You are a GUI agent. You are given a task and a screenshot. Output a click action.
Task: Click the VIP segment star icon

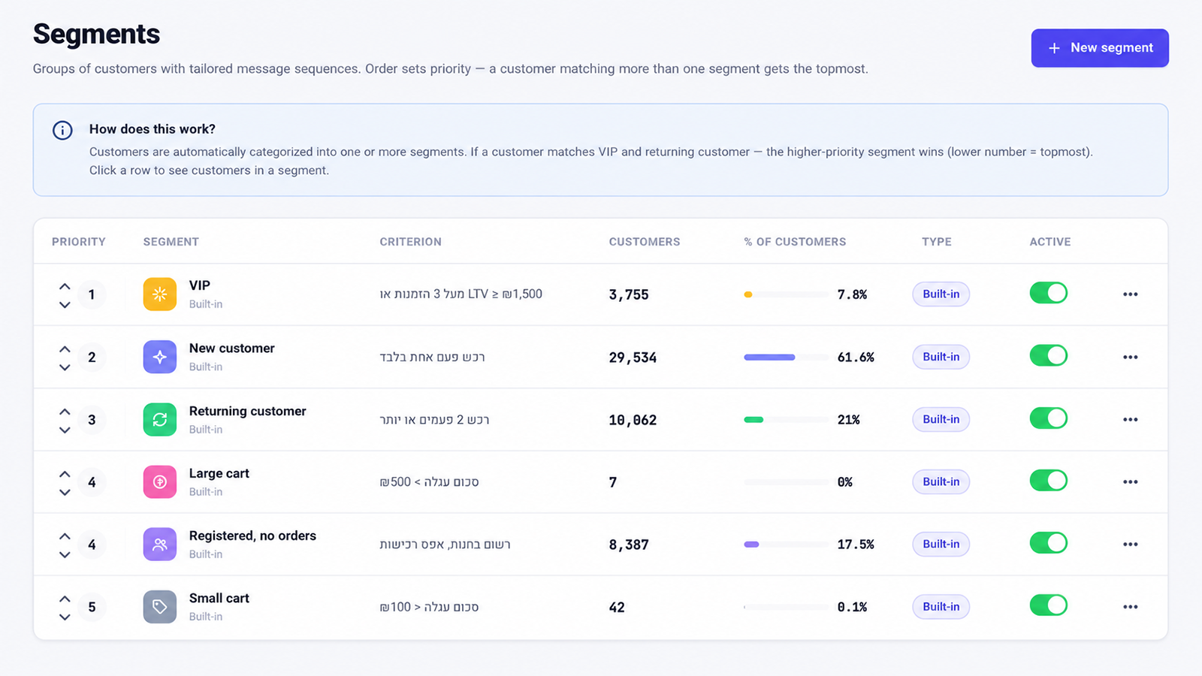159,294
